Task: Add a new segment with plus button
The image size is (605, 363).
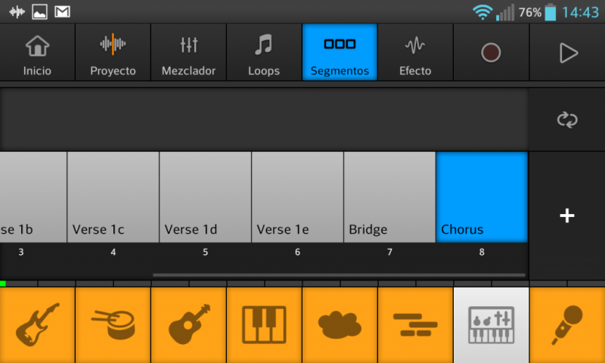Action: point(566,216)
